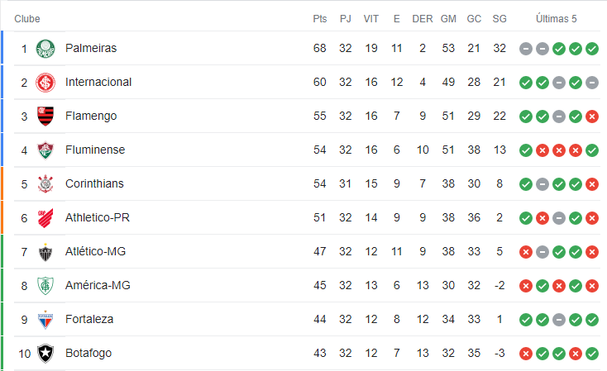Click the Athletico-PR club crest
Viewport: 607px width, 371px height.
[45, 218]
